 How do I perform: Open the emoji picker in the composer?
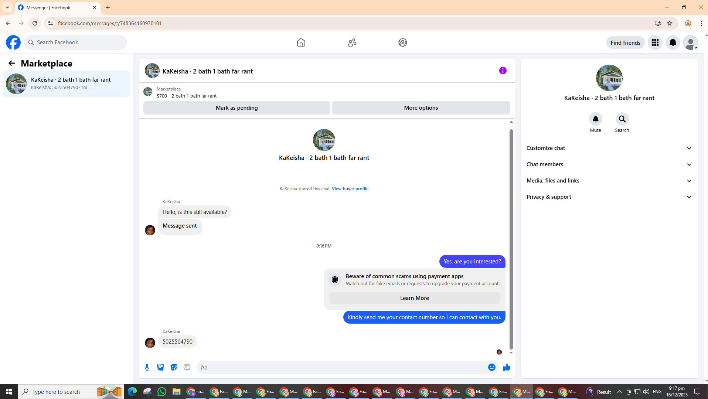point(492,367)
